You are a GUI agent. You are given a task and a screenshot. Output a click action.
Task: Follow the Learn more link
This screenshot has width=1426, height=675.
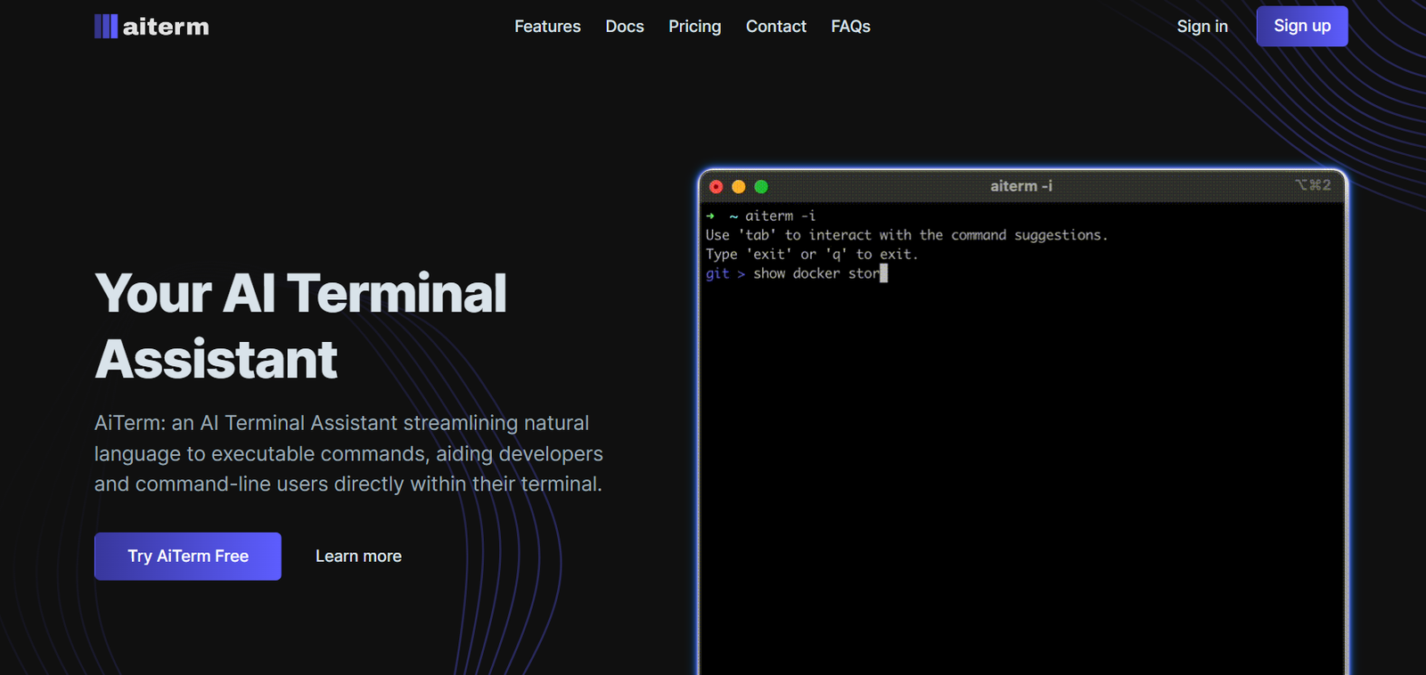(x=358, y=557)
